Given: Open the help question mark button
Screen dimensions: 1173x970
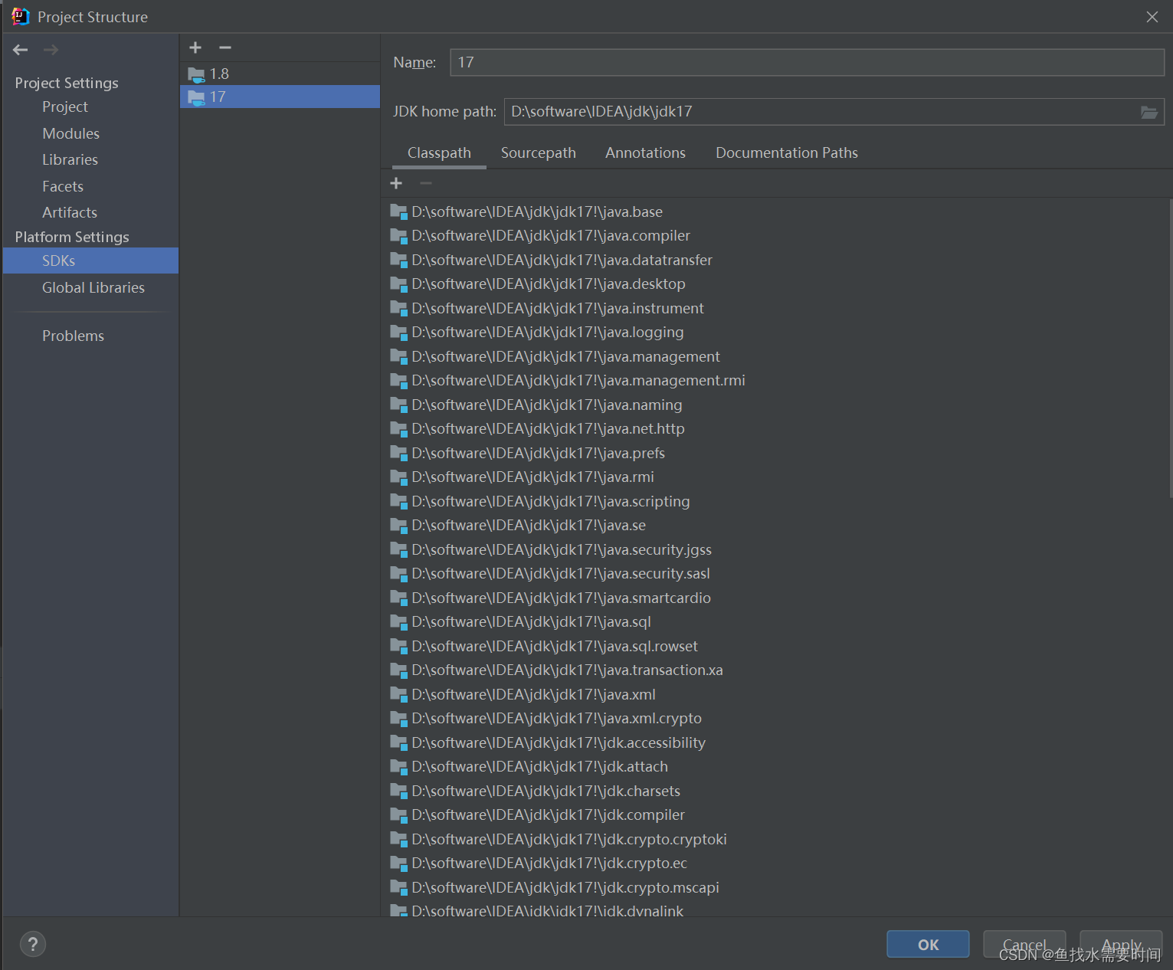Looking at the screenshot, I should 33,944.
